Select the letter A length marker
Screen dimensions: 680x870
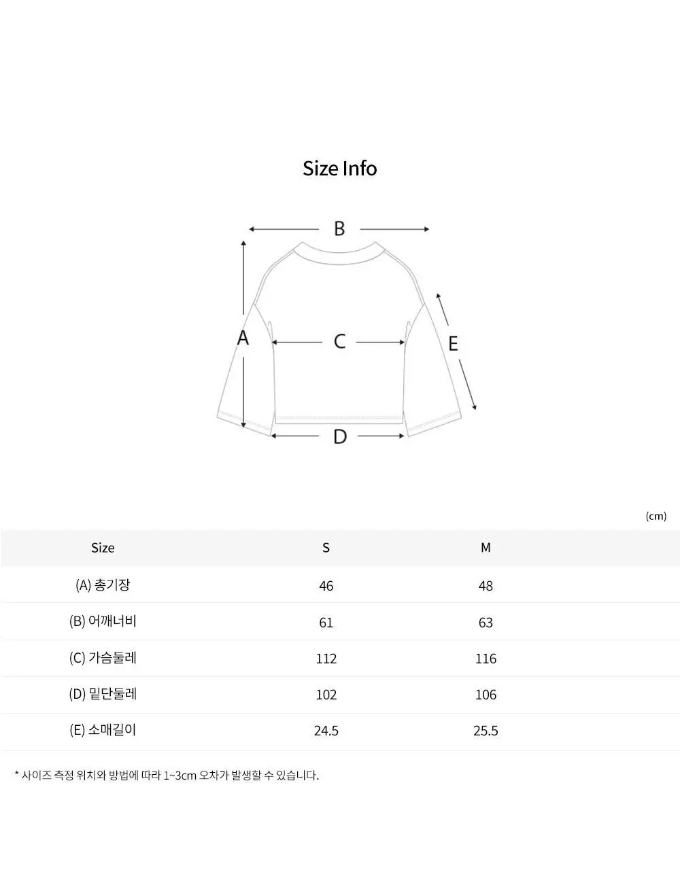click(243, 337)
